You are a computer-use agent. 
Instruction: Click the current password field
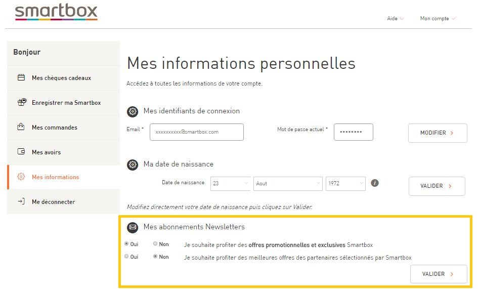[353, 132]
